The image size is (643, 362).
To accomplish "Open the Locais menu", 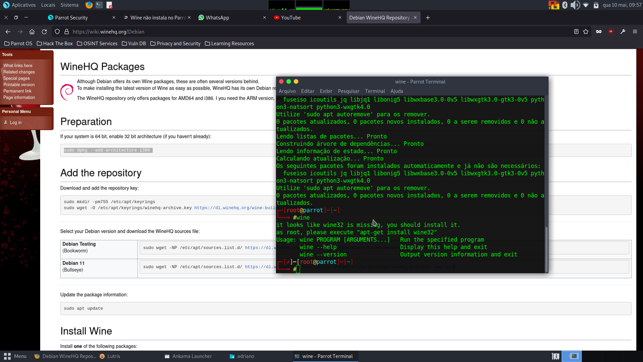I will 48,5.
